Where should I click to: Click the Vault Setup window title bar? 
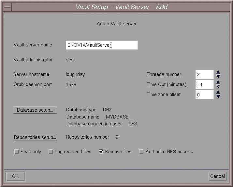pyautogui.click(x=121, y=7)
